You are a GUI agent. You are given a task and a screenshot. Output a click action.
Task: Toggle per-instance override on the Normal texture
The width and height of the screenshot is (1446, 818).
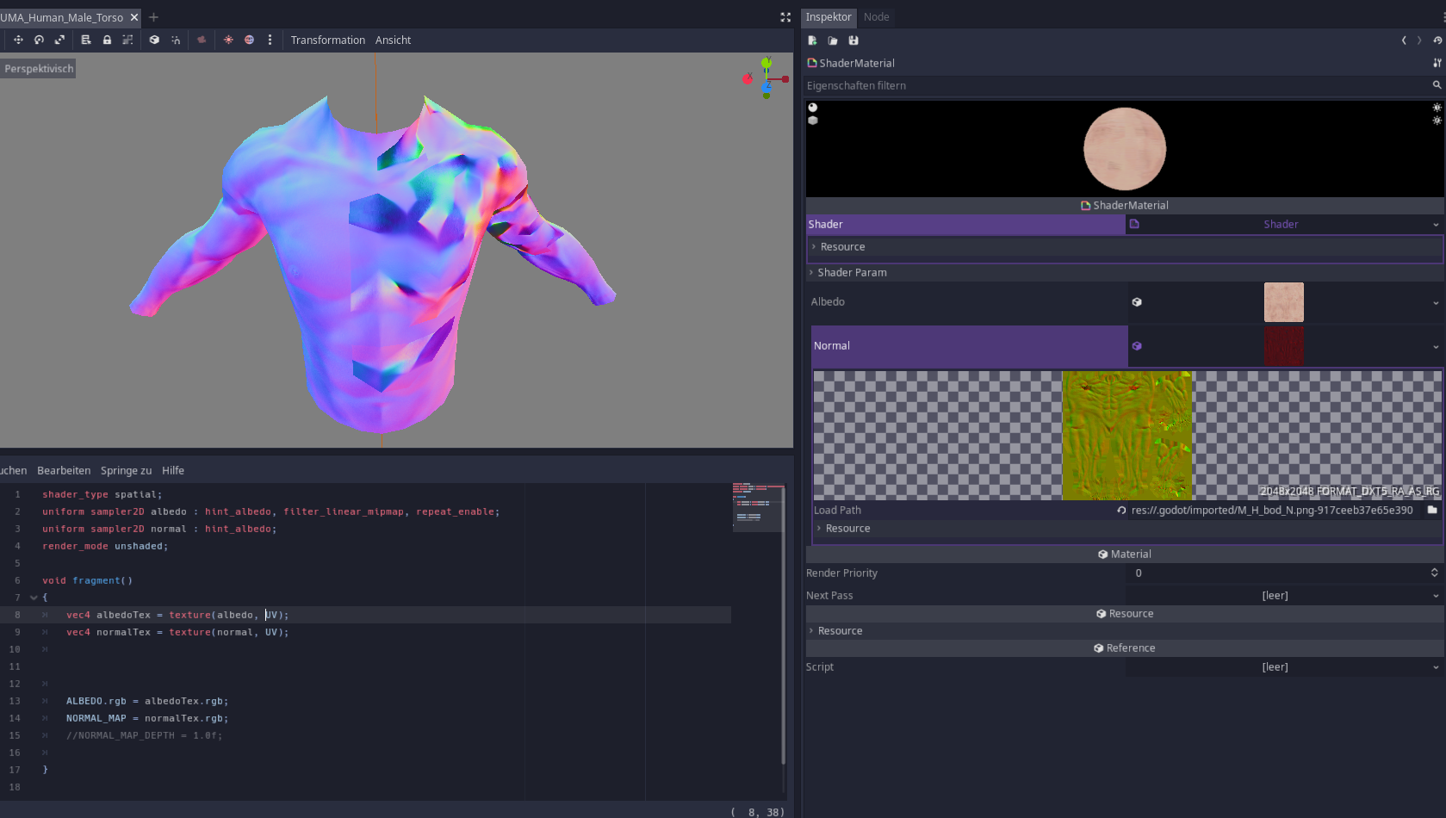1137,346
